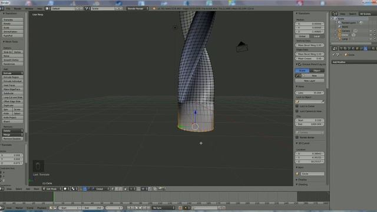Select Scene grease pencil source
Image resolution: width=377 pixels, height=212 pixels.
click(x=302, y=71)
